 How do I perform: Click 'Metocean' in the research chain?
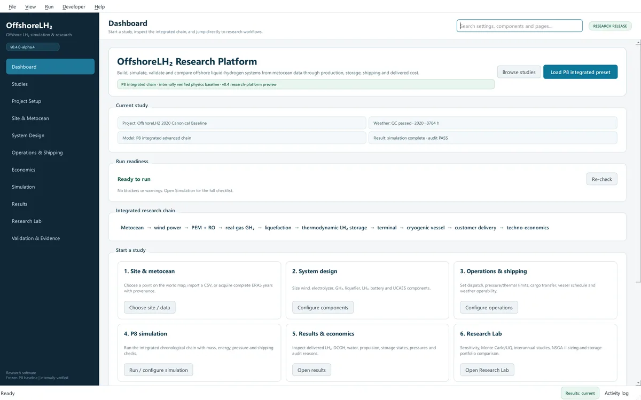click(132, 228)
